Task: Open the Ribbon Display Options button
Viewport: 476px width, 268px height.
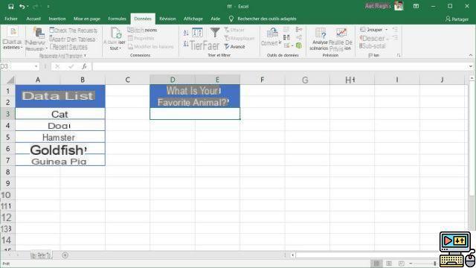Action: pos(416,7)
